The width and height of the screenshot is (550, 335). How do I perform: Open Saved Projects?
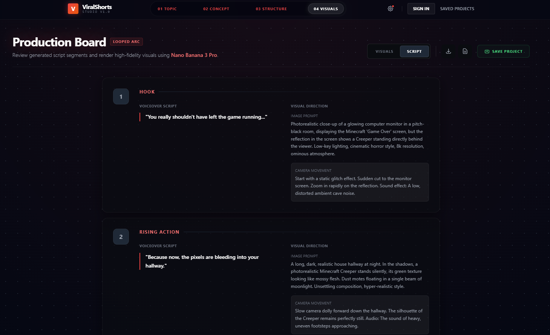click(457, 9)
